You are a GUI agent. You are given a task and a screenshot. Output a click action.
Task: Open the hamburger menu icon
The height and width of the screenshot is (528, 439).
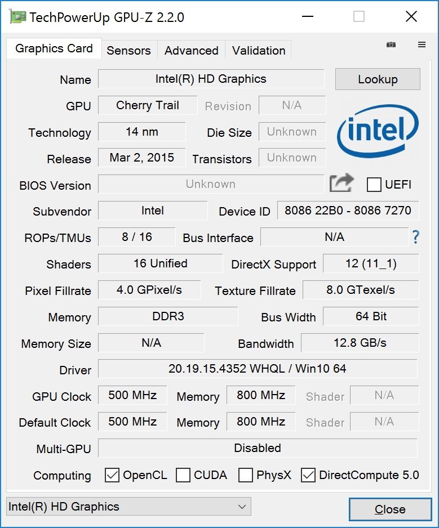coord(422,45)
